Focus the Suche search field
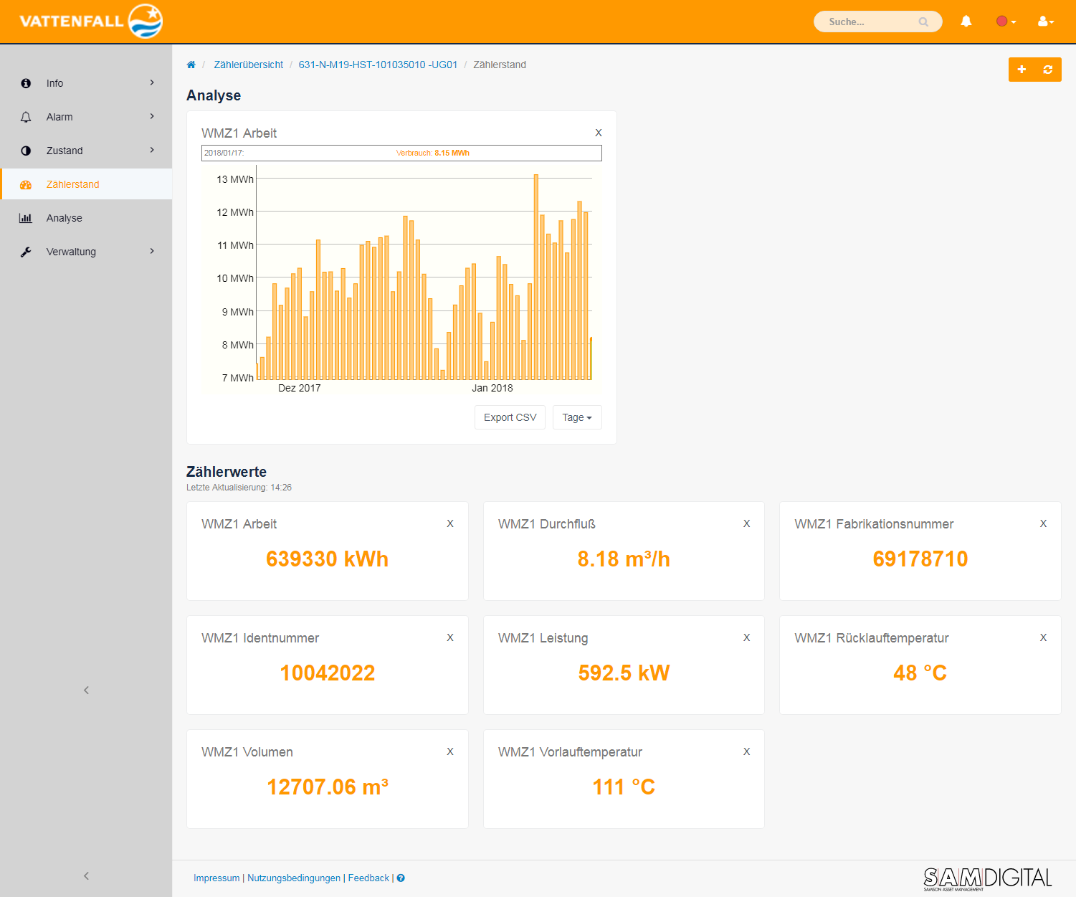 pyautogui.click(x=877, y=22)
